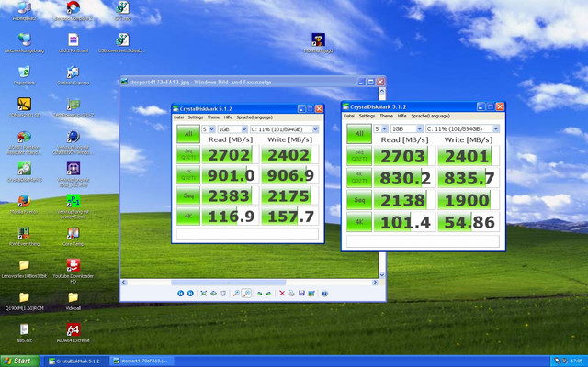The width and height of the screenshot is (588, 367).
Task: Select Moorhuhnjagd desktop icon
Action: [319, 43]
